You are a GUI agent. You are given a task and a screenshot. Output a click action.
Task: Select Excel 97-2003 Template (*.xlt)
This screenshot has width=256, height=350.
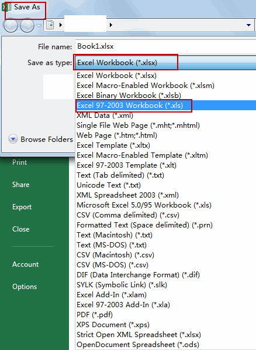tap(166, 165)
